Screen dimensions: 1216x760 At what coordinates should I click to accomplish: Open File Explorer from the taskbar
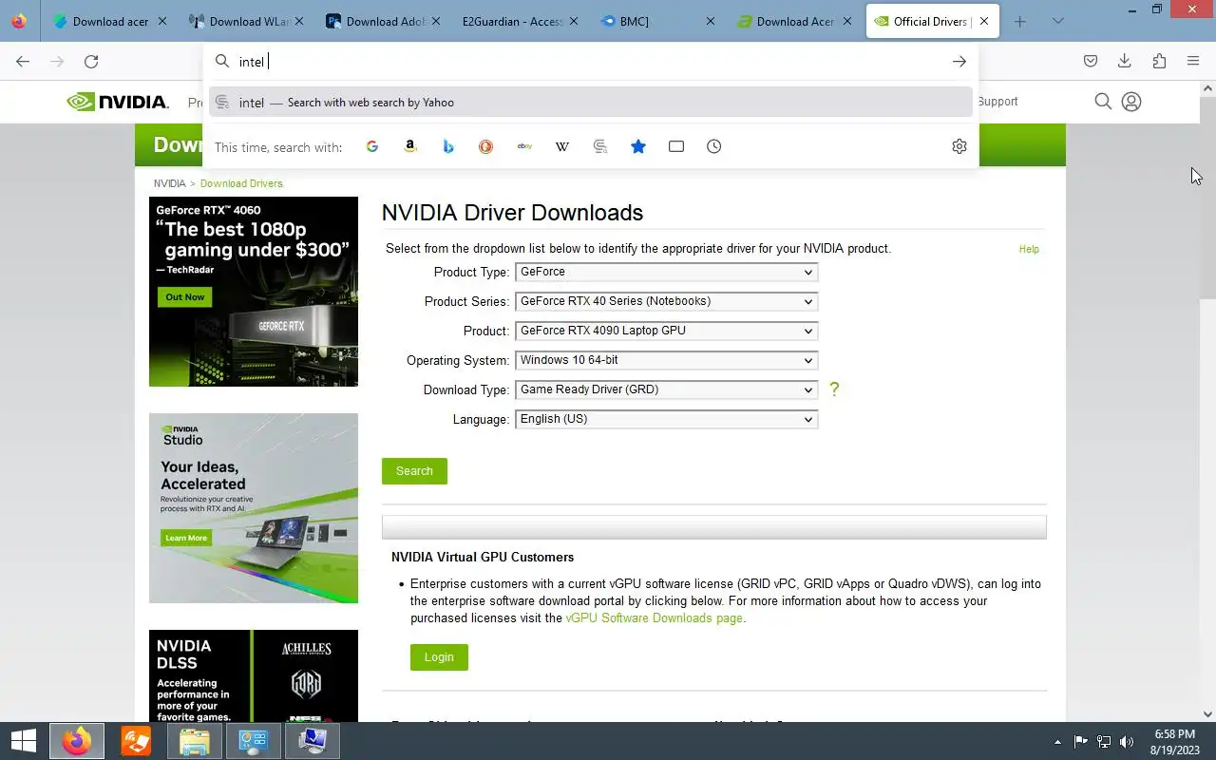click(x=195, y=741)
